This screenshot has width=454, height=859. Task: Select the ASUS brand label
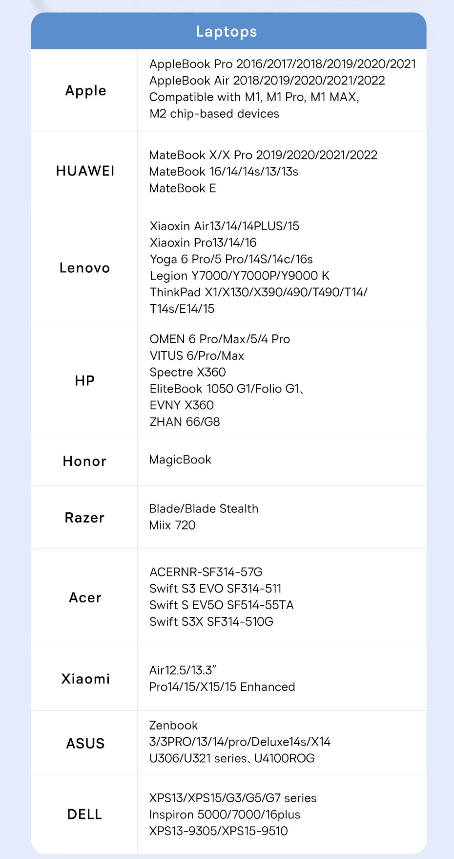click(x=85, y=744)
